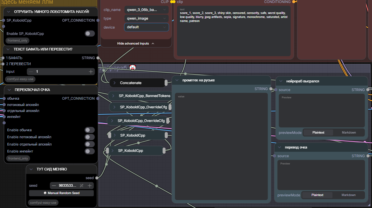Expand lower SP_KoboldCpp node
372x208 pixels.
tap(112, 151)
